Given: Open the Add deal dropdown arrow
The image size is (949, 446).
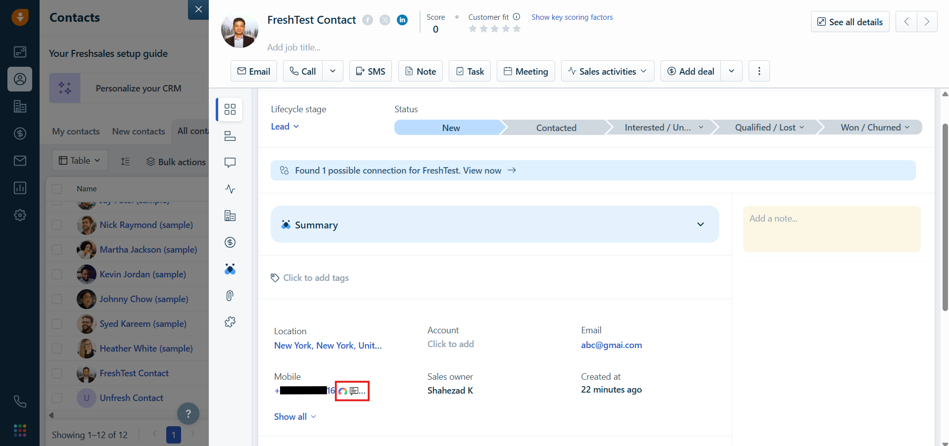Looking at the screenshot, I should tap(731, 71).
